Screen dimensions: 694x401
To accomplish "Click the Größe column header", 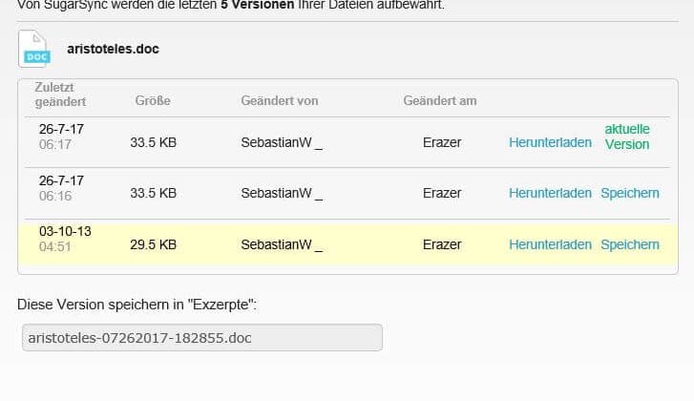I will (x=153, y=100).
